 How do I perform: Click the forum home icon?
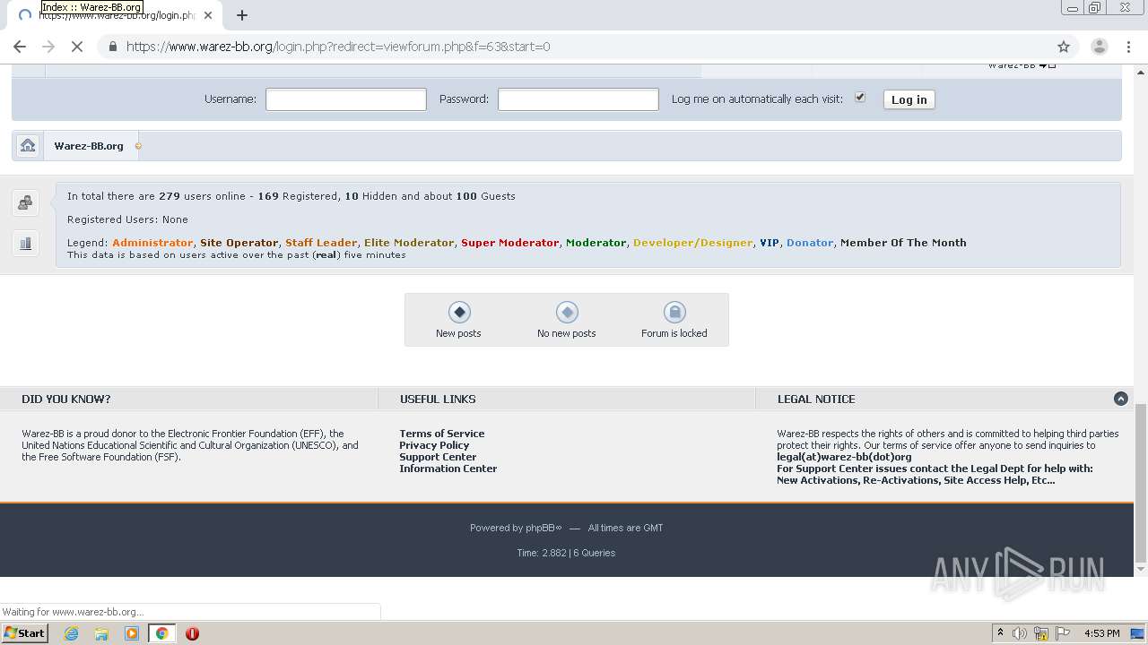28,146
